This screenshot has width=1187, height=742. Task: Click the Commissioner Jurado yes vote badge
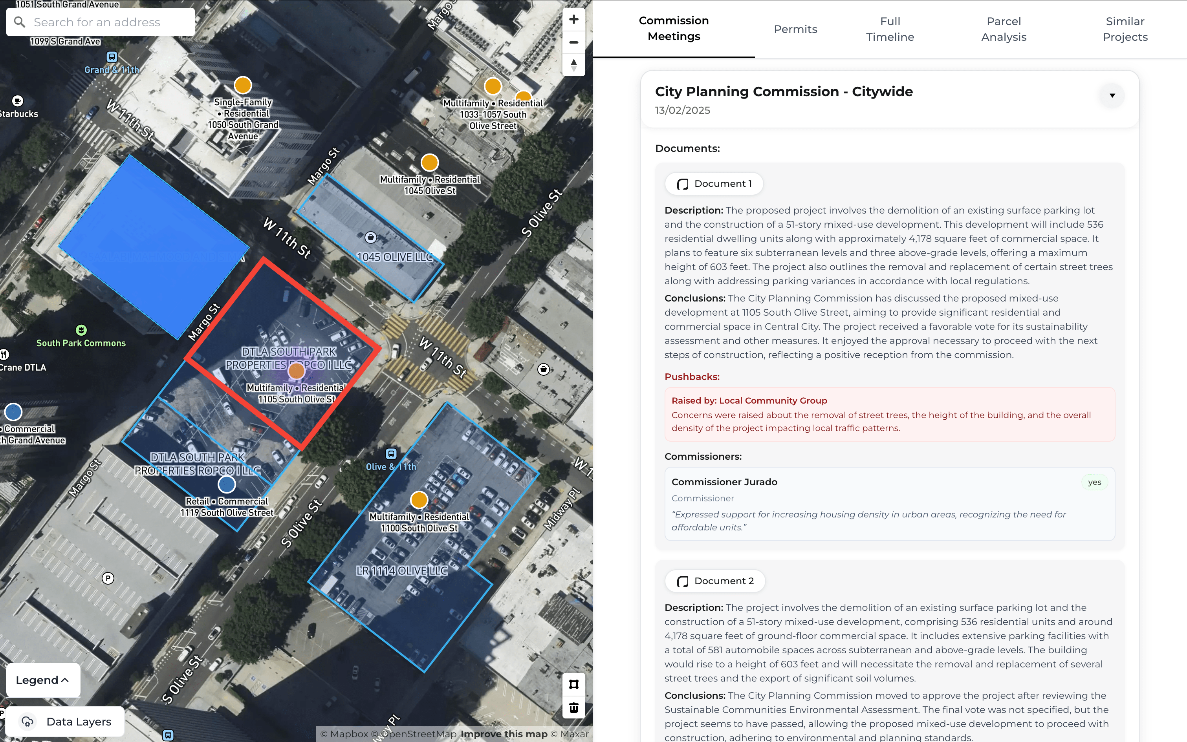[1094, 482]
